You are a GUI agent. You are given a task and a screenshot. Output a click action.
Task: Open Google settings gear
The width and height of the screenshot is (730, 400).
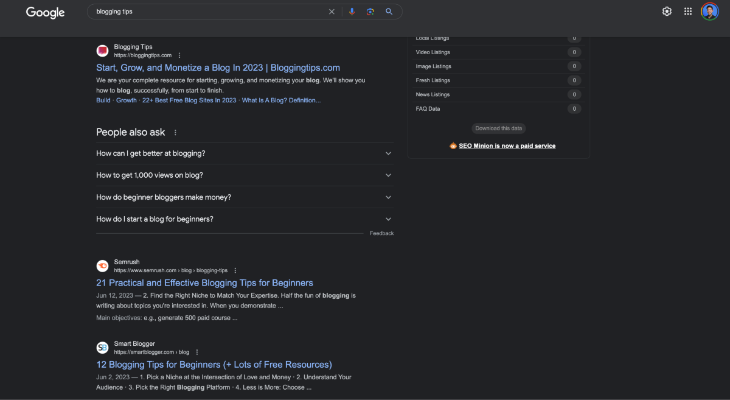(667, 12)
